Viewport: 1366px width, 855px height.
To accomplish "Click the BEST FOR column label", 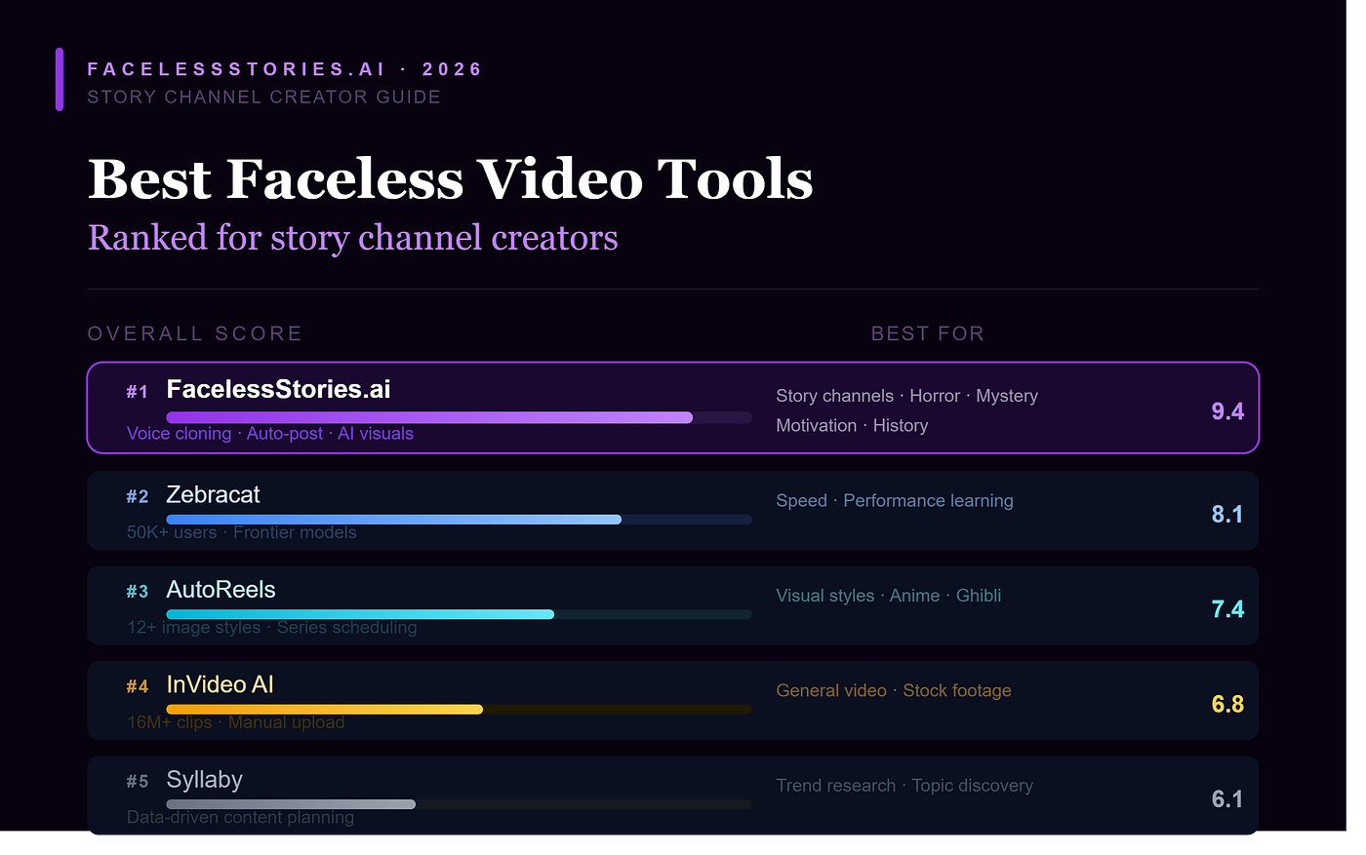I will pyautogui.click(x=928, y=333).
